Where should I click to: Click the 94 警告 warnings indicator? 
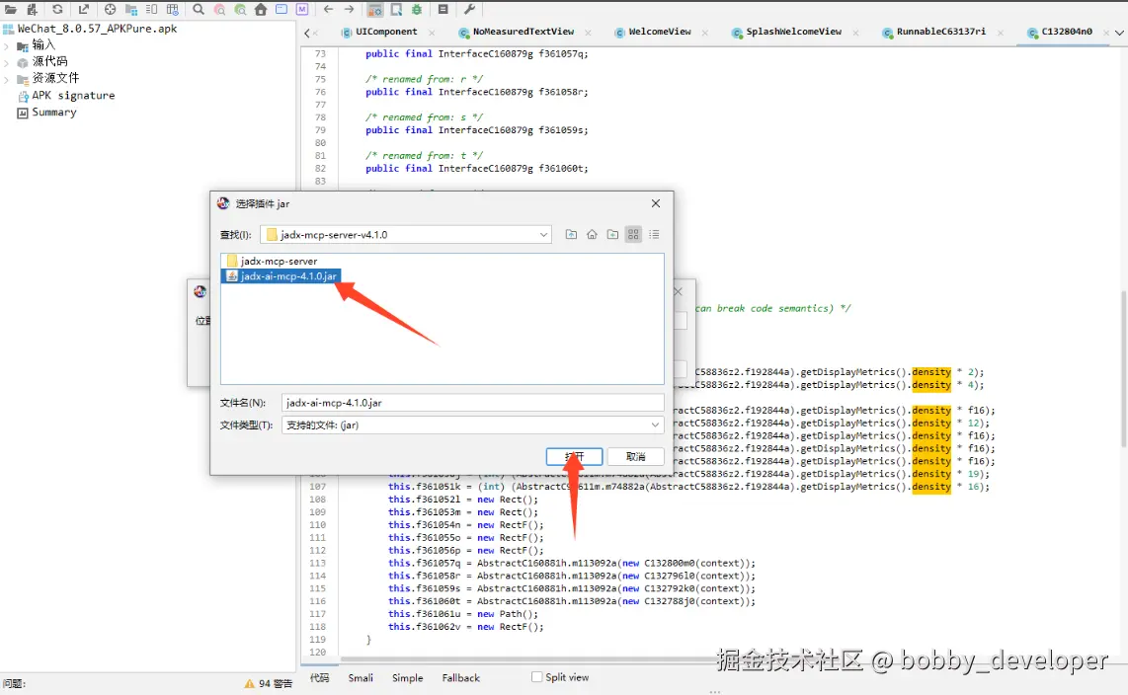269,683
